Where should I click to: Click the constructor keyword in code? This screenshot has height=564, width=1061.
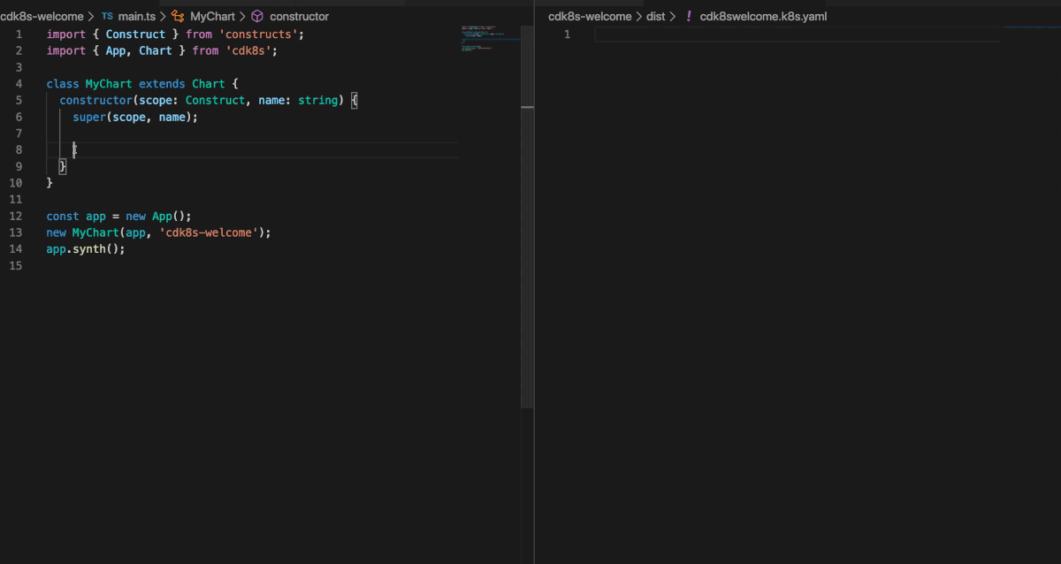click(x=95, y=100)
